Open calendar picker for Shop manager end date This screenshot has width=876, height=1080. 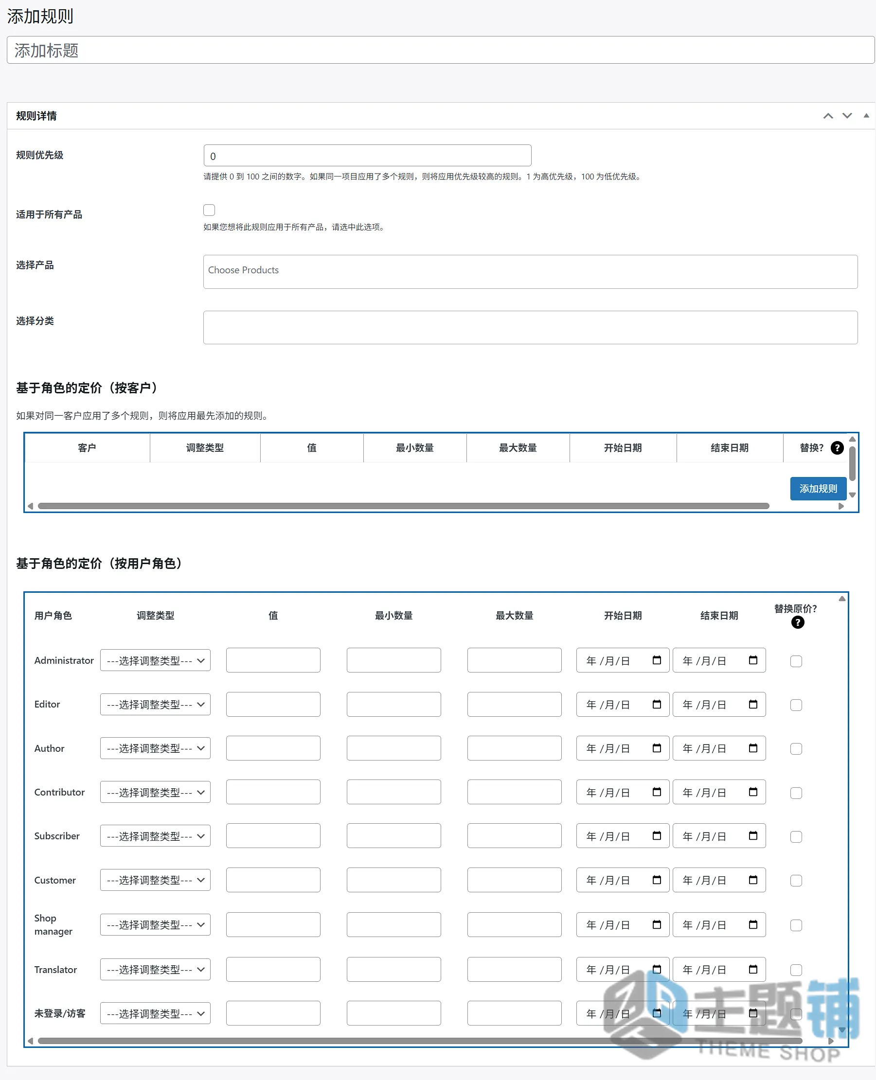pos(753,924)
